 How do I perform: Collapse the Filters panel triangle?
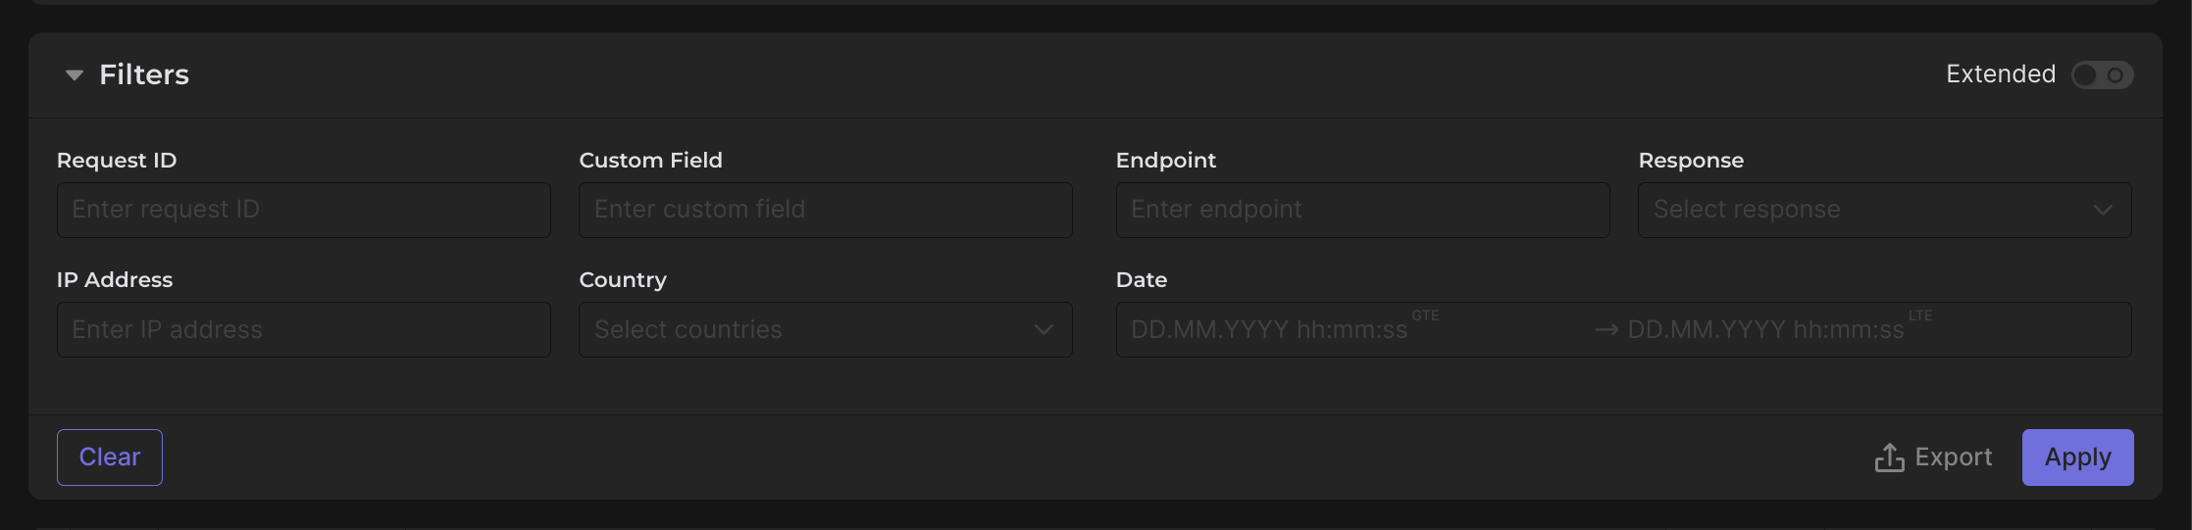75,75
